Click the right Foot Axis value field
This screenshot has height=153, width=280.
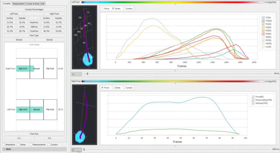49,138
